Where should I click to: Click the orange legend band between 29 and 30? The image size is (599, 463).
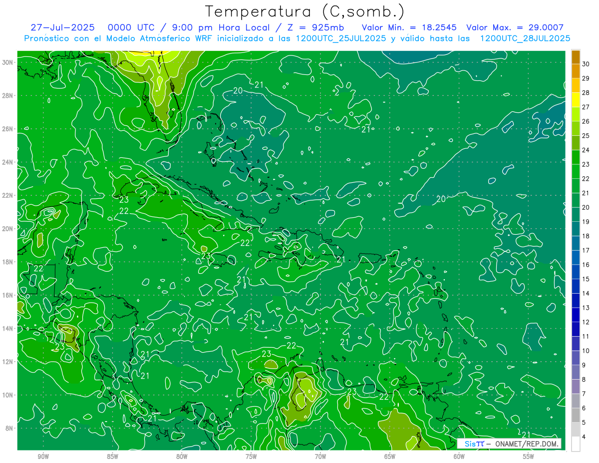point(576,71)
